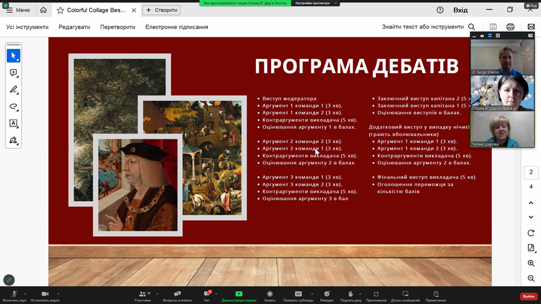541x304 pixels.
Task: Open Редагувати menu
Action: tap(74, 27)
